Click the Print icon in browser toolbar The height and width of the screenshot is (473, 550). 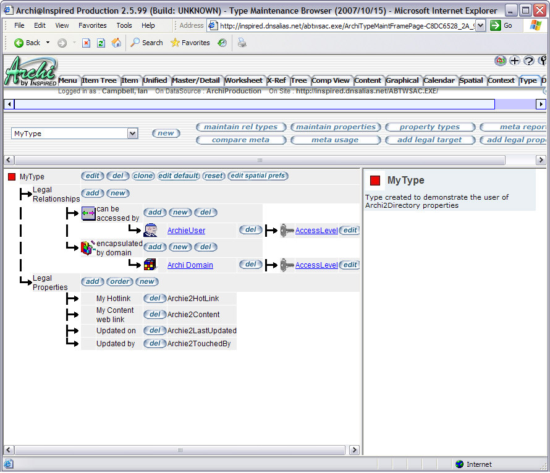(242, 43)
